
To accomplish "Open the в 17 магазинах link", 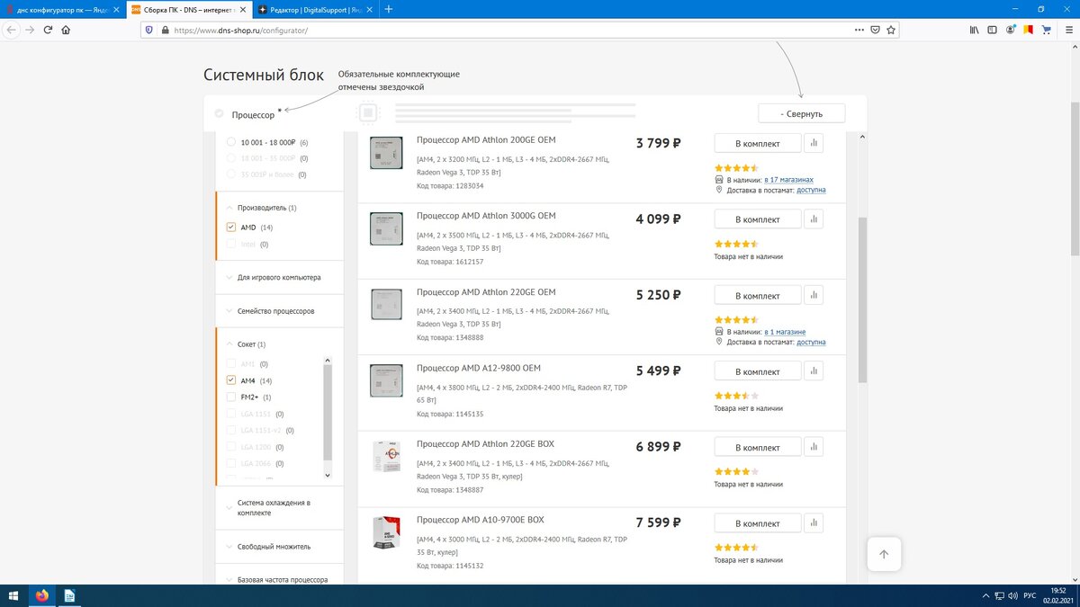I will click(788, 180).
